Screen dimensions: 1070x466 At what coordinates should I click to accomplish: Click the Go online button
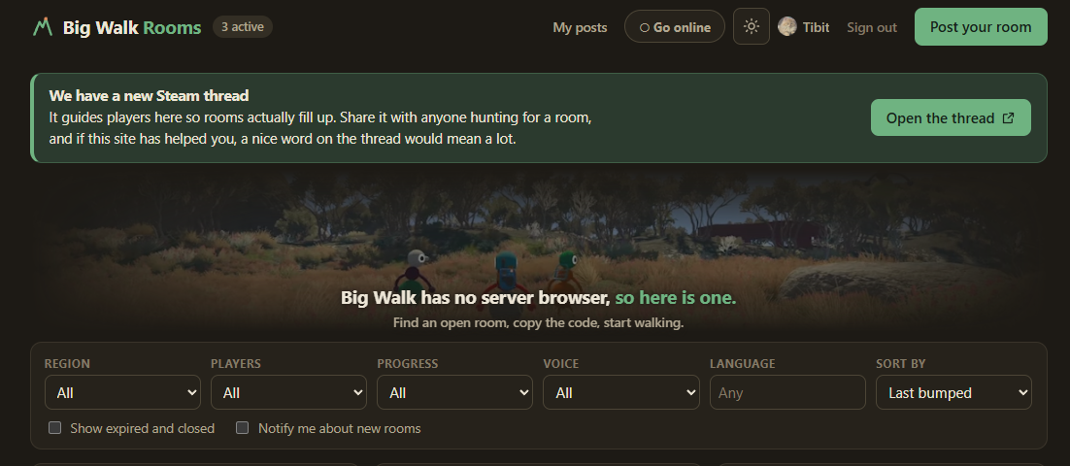(674, 26)
